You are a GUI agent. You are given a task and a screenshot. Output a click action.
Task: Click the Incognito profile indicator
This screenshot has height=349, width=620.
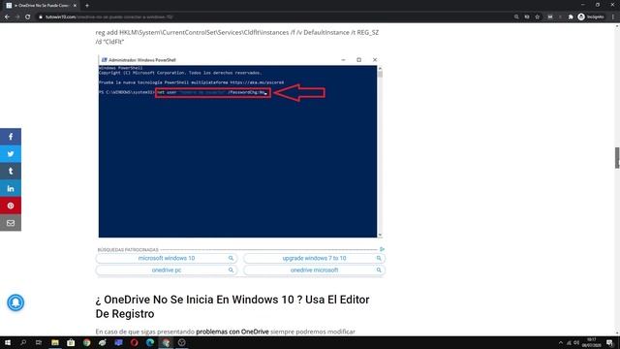tap(591, 17)
